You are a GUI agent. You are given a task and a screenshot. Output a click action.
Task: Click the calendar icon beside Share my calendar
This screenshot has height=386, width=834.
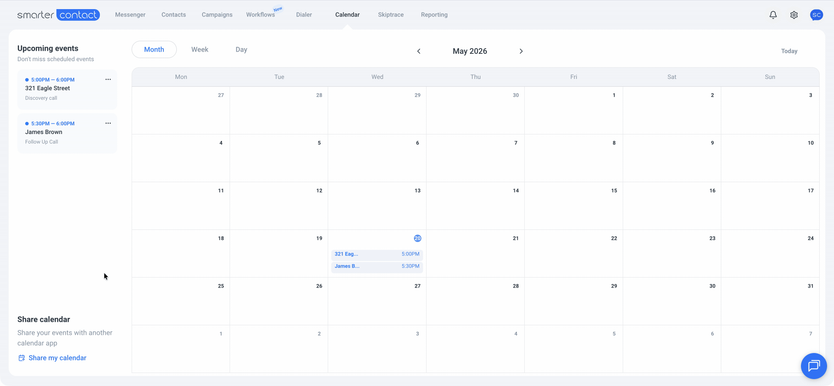click(22, 358)
